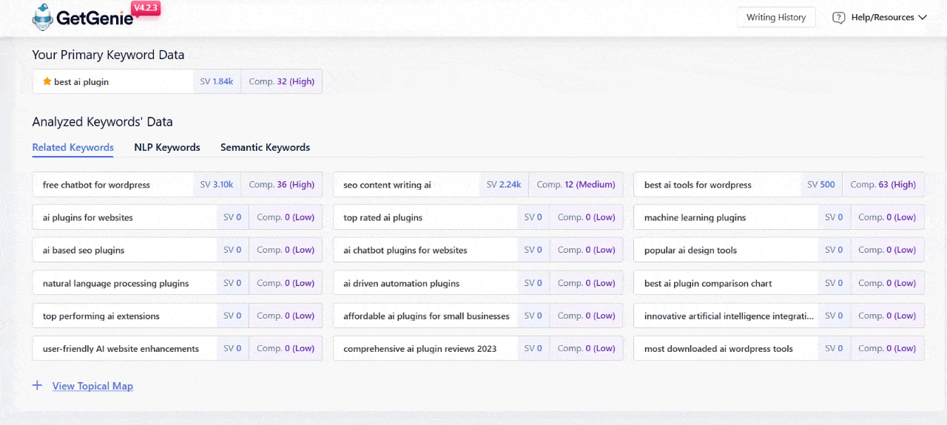Pick the machine learning plugins keyword
The height and width of the screenshot is (425, 947).
click(695, 217)
